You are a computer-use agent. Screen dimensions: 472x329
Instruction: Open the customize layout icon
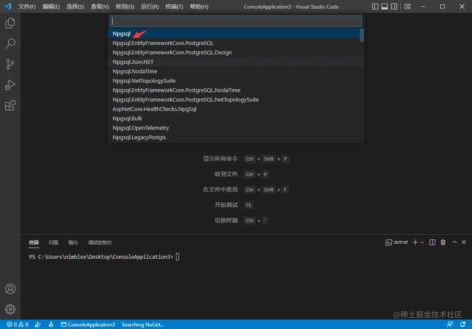(408, 6)
